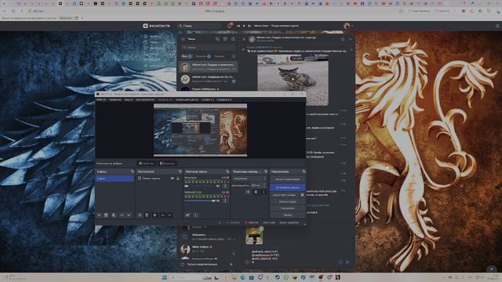This screenshot has height=282, width=502.
Task: Remove selected scene with trash icon in Scenes panel
Action: tap(106, 215)
